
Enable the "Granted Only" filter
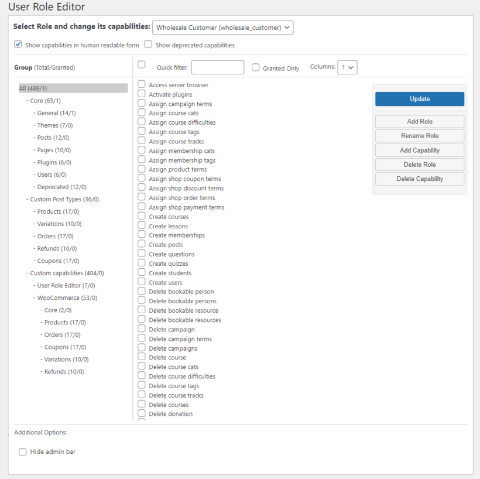pyautogui.click(x=255, y=67)
